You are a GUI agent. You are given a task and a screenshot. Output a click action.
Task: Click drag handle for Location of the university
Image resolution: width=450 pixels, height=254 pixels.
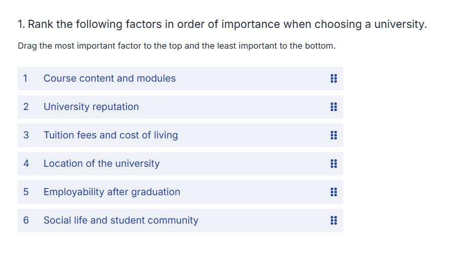(x=334, y=163)
